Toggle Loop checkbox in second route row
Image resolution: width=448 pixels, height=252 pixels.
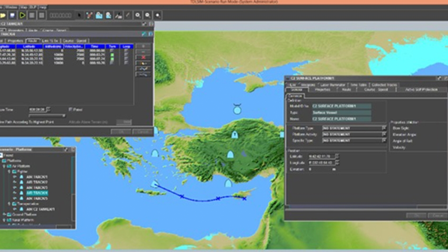point(126,55)
